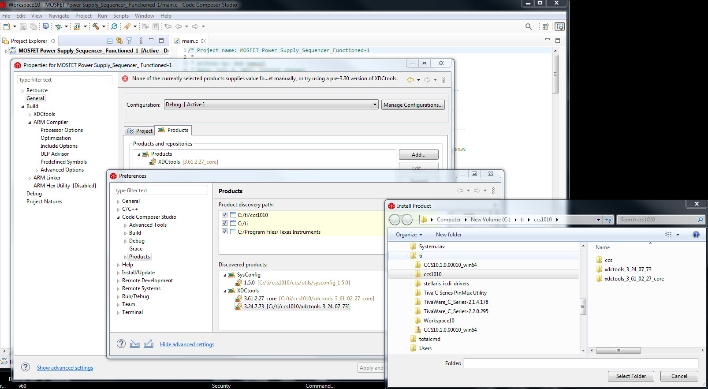708x389 pixels.
Task: Open the Scripts menu
Action: click(121, 15)
